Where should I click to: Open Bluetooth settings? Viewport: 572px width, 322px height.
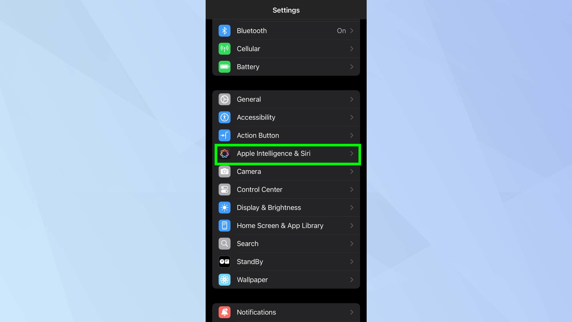[x=286, y=31]
